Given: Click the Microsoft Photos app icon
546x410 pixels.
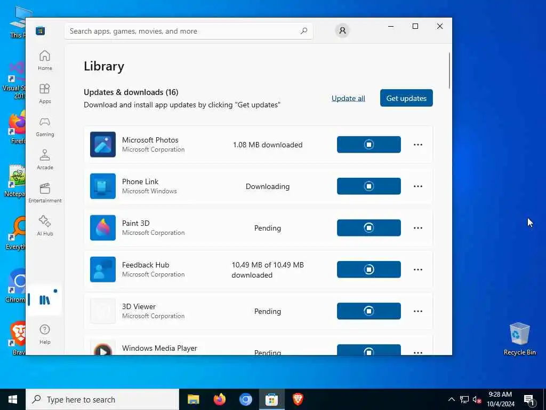Looking at the screenshot, I should 103,144.
